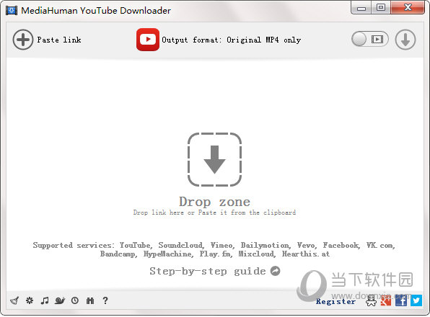
Task: Maximize the MediaHuman window
Action: tap(381, 8)
